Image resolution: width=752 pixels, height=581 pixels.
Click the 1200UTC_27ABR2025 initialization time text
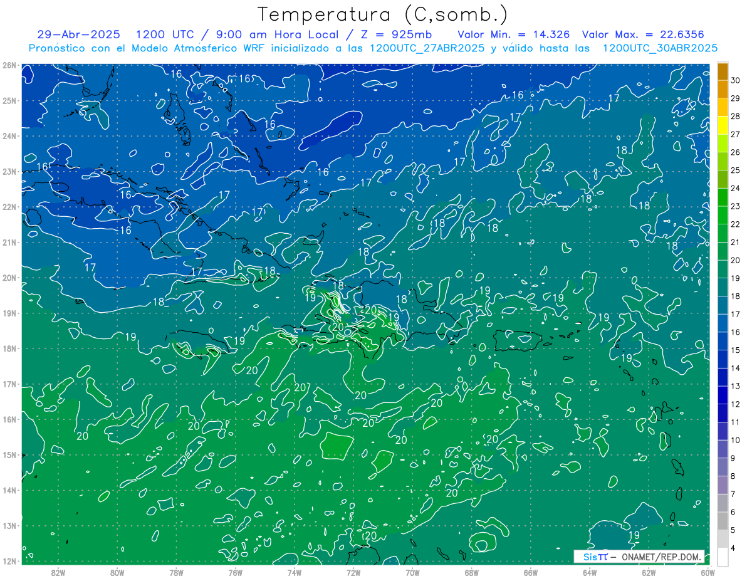[427, 48]
